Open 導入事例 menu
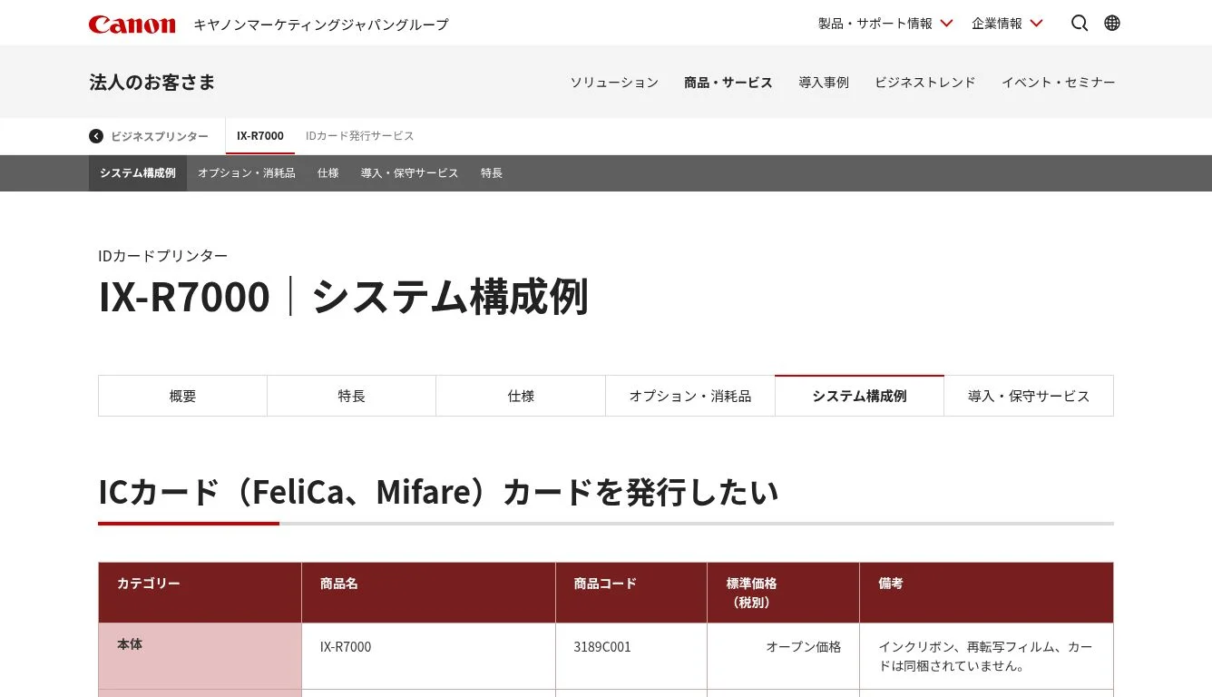Viewport: 1212px width, 697px height. pos(824,83)
